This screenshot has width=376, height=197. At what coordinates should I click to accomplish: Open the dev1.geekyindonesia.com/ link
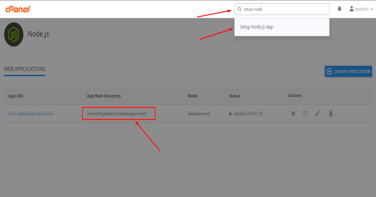pyautogui.click(x=31, y=114)
